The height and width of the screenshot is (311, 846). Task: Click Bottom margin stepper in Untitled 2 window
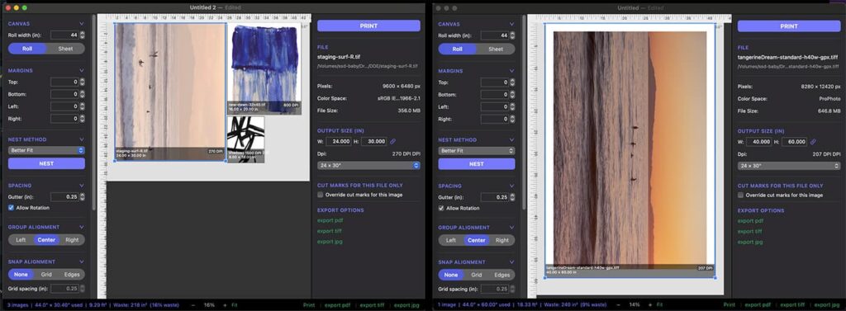[82, 94]
